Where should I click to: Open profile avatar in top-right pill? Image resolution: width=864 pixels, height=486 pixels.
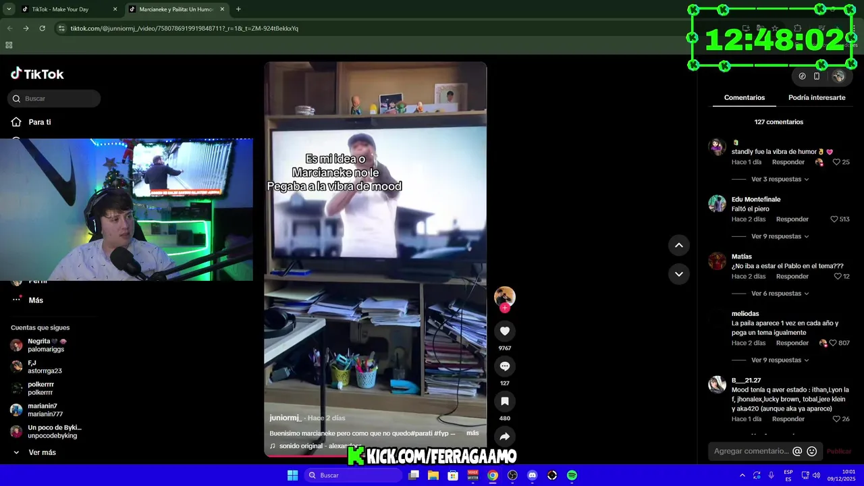point(838,76)
